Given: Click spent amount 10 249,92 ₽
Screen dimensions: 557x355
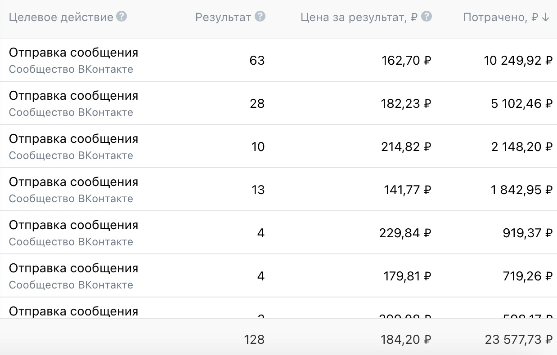Looking at the screenshot, I should [x=518, y=60].
